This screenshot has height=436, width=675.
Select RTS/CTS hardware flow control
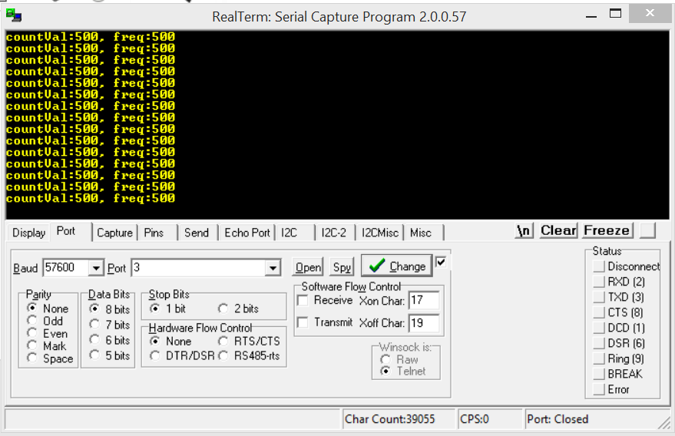click(249, 342)
